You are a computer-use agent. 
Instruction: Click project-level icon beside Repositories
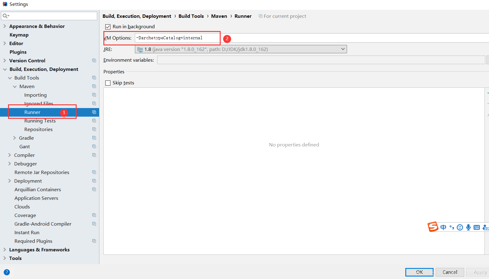(x=94, y=129)
